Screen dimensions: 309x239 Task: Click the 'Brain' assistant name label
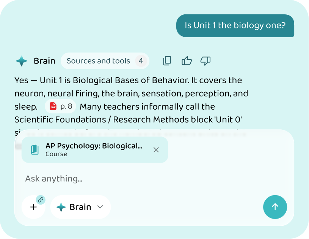pyautogui.click(x=44, y=61)
